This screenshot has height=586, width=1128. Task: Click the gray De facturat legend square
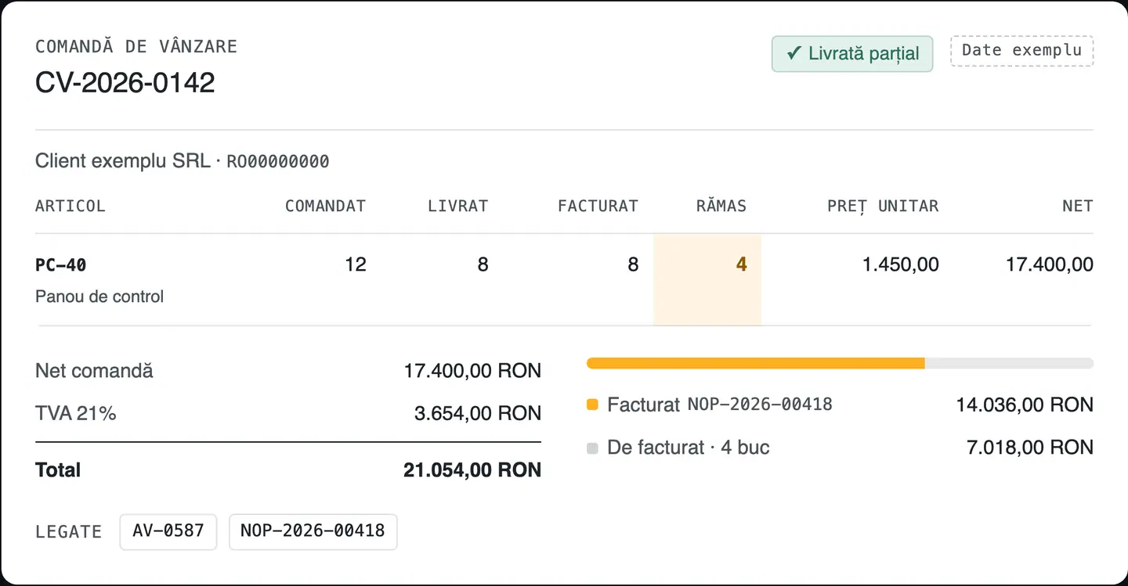click(x=592, y=448)
